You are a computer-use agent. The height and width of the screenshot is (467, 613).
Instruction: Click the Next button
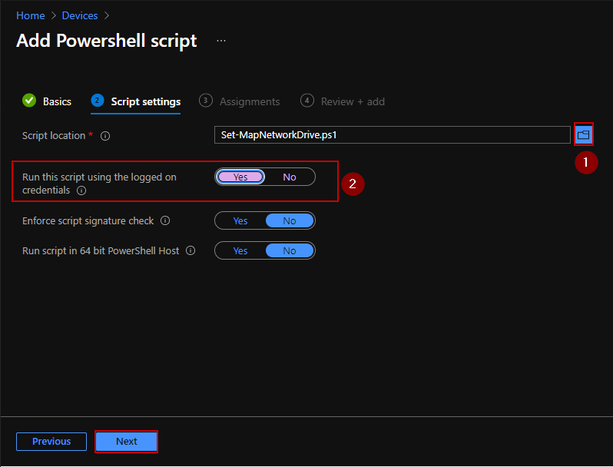pos(127,442)
